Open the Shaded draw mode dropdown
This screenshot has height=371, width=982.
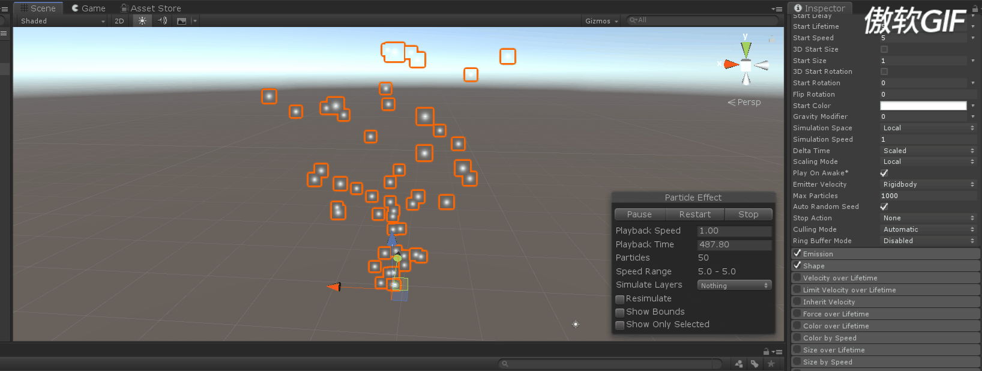pyautogui.click(x=62, y=20)
